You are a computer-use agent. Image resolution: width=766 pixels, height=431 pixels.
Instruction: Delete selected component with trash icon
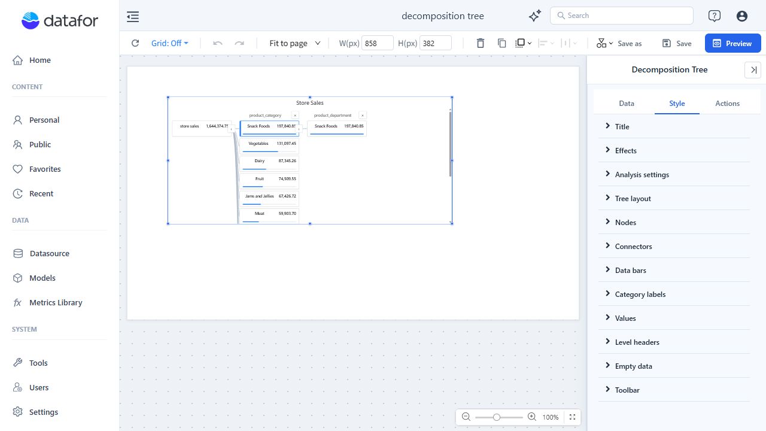tap(481, 43)
